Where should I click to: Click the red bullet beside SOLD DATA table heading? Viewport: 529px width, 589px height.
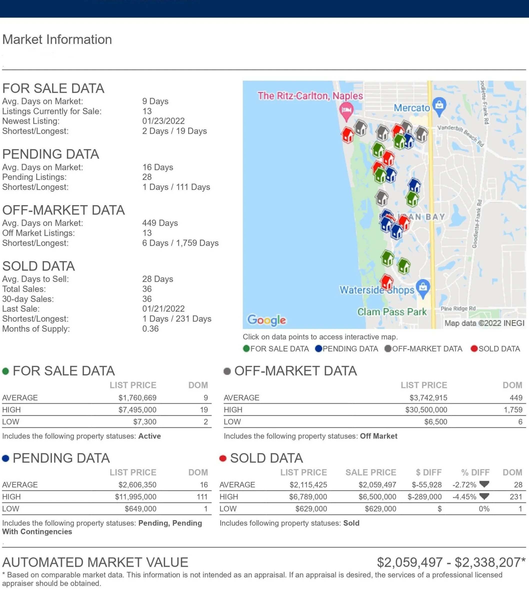[223, 458]
